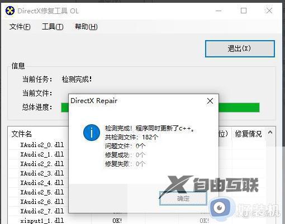
Task: Open the 帮助(H) menu
Action: 86,27
